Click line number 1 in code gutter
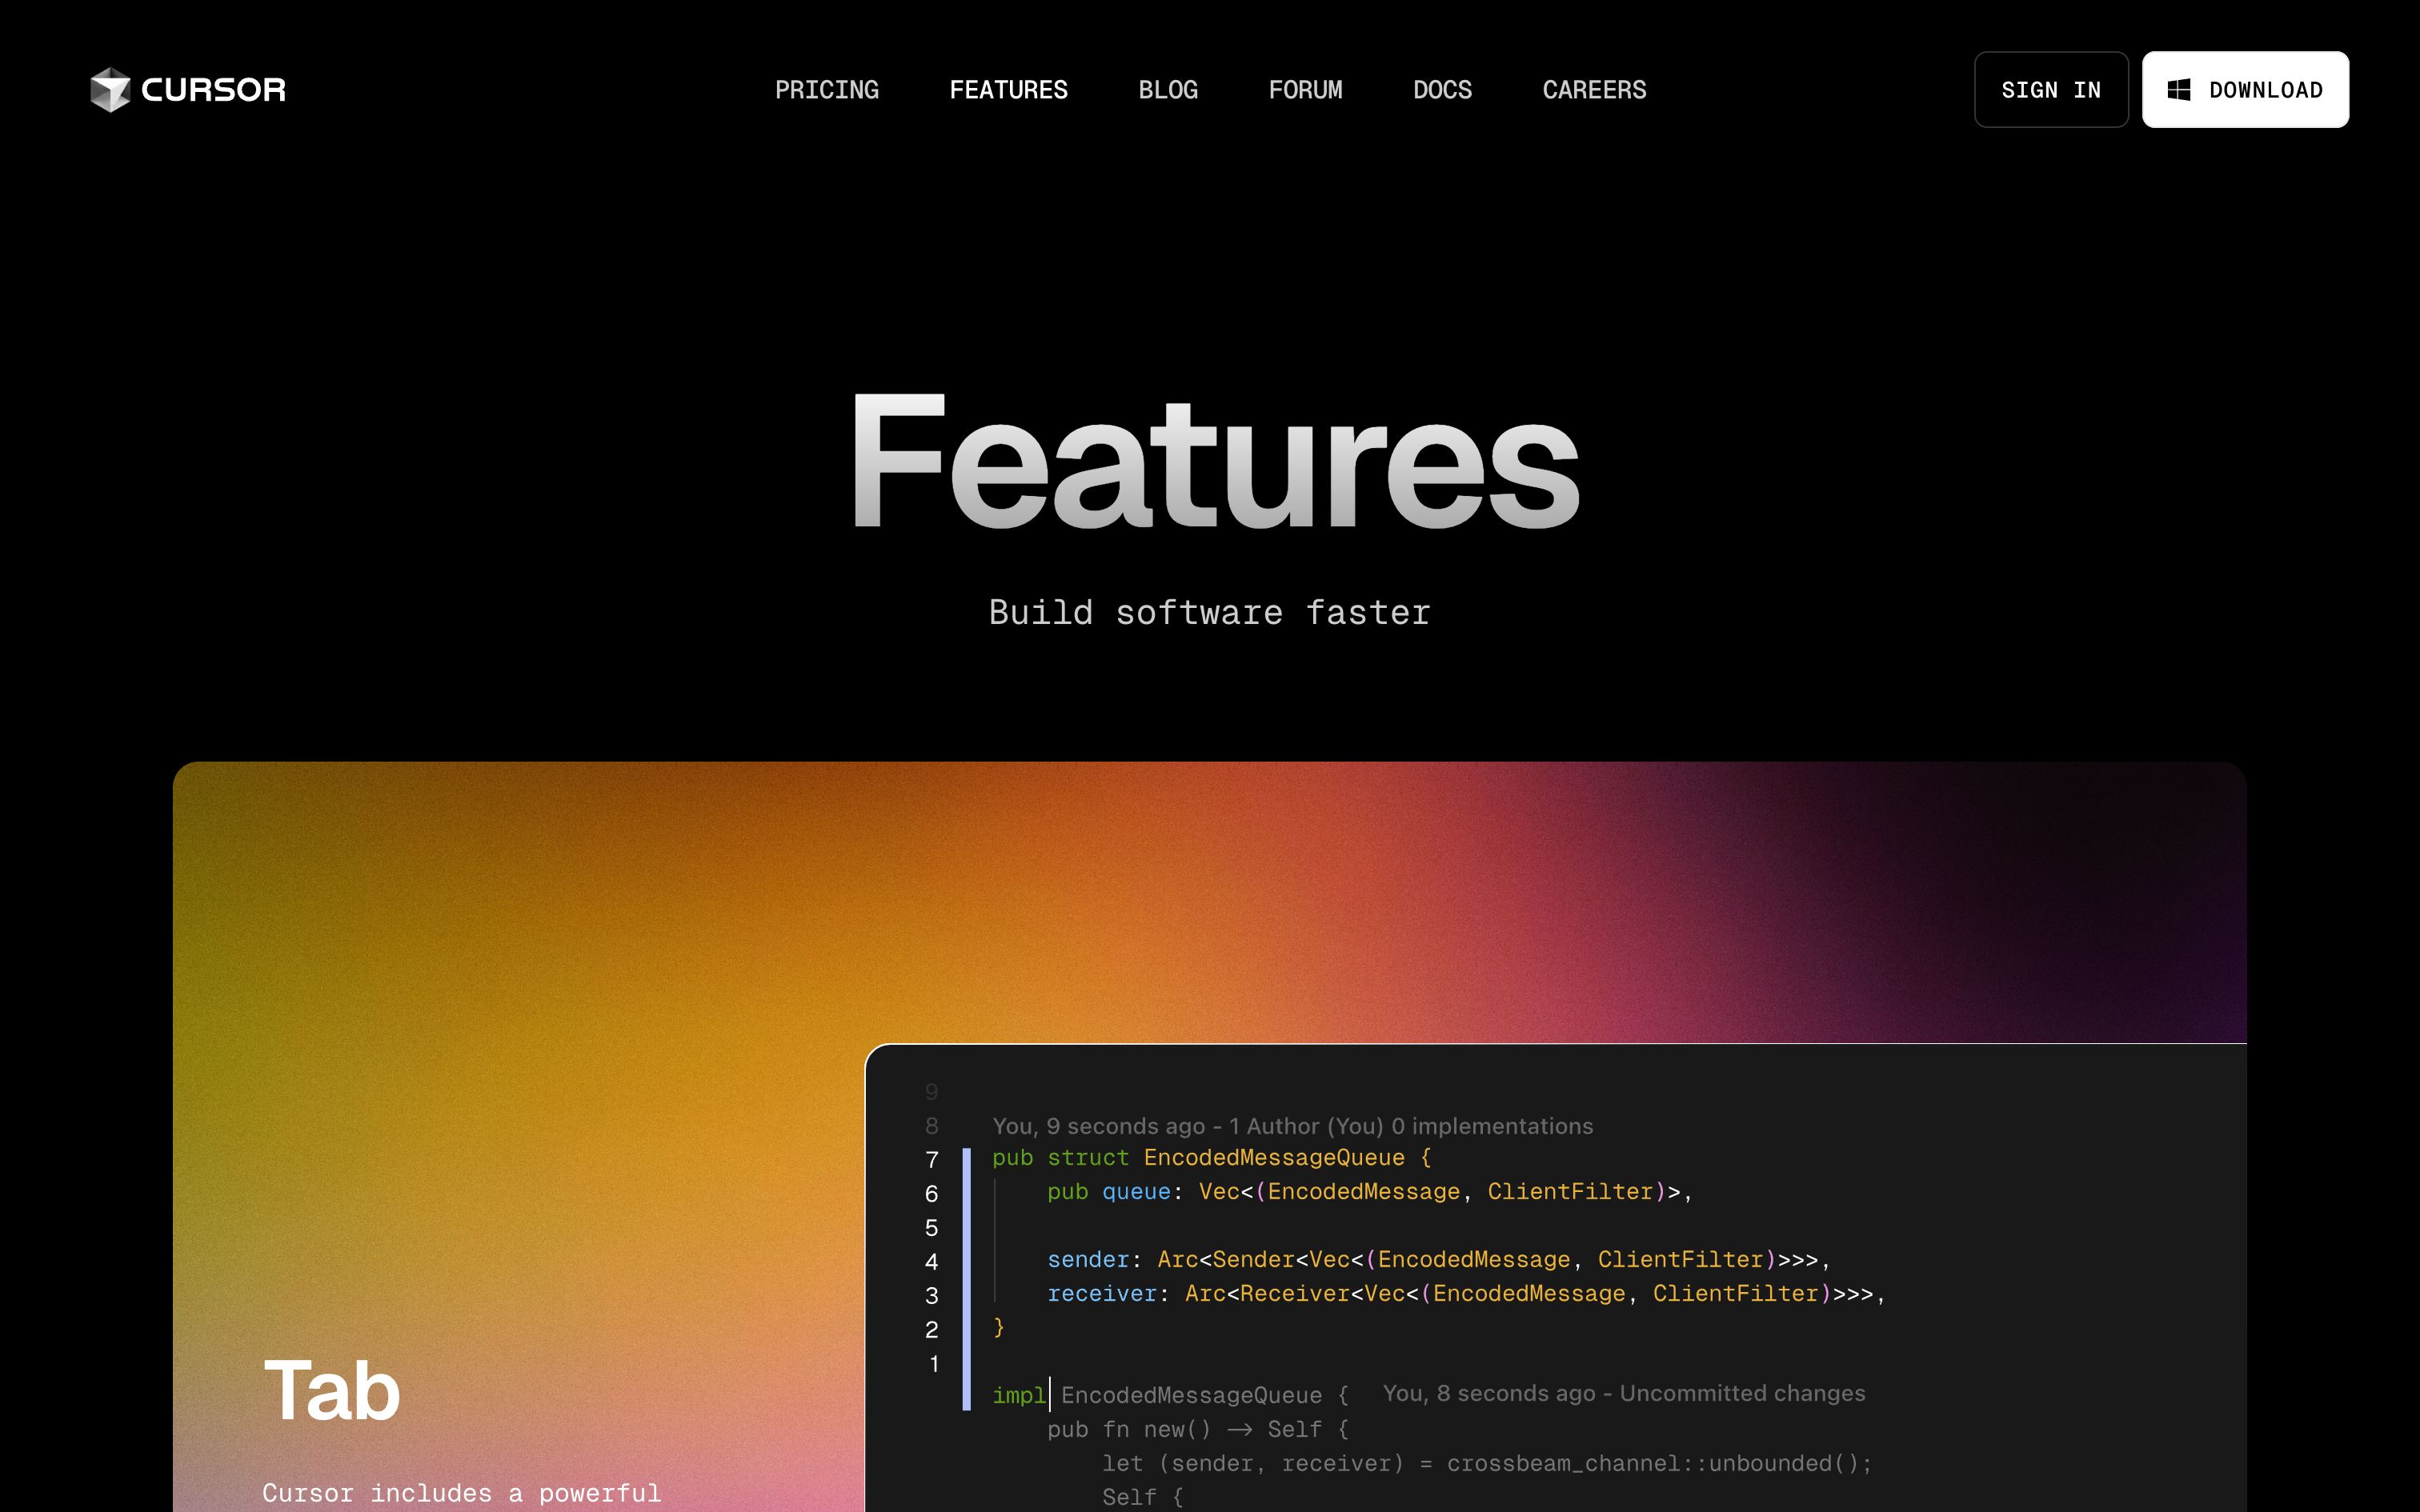This screenshot has height=1512, width=2420. 934,1364
